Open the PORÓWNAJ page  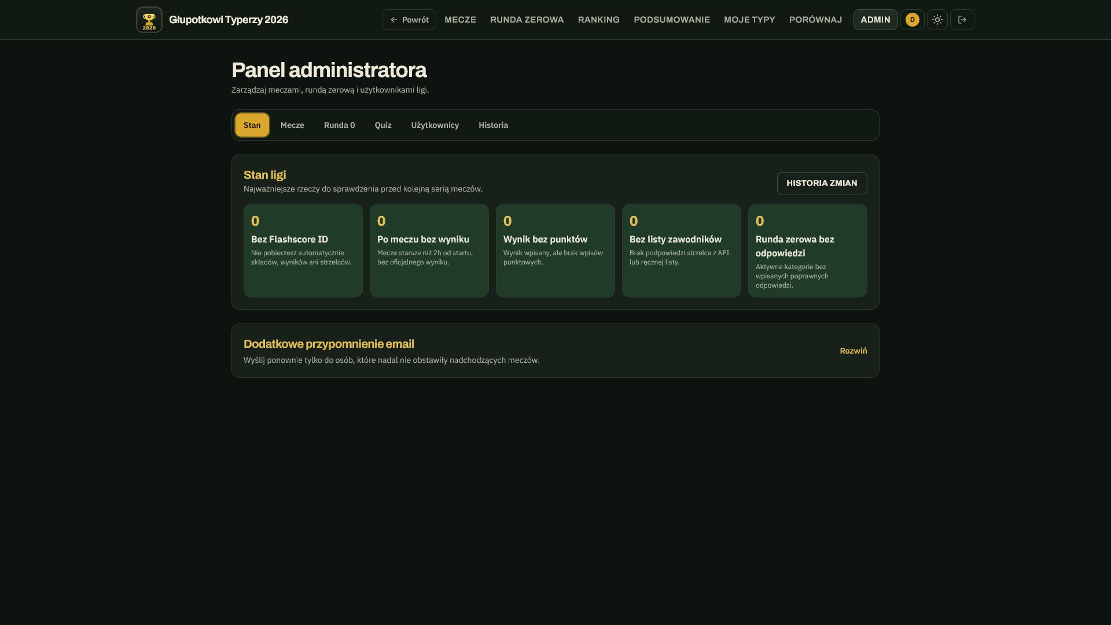(815, 20)
